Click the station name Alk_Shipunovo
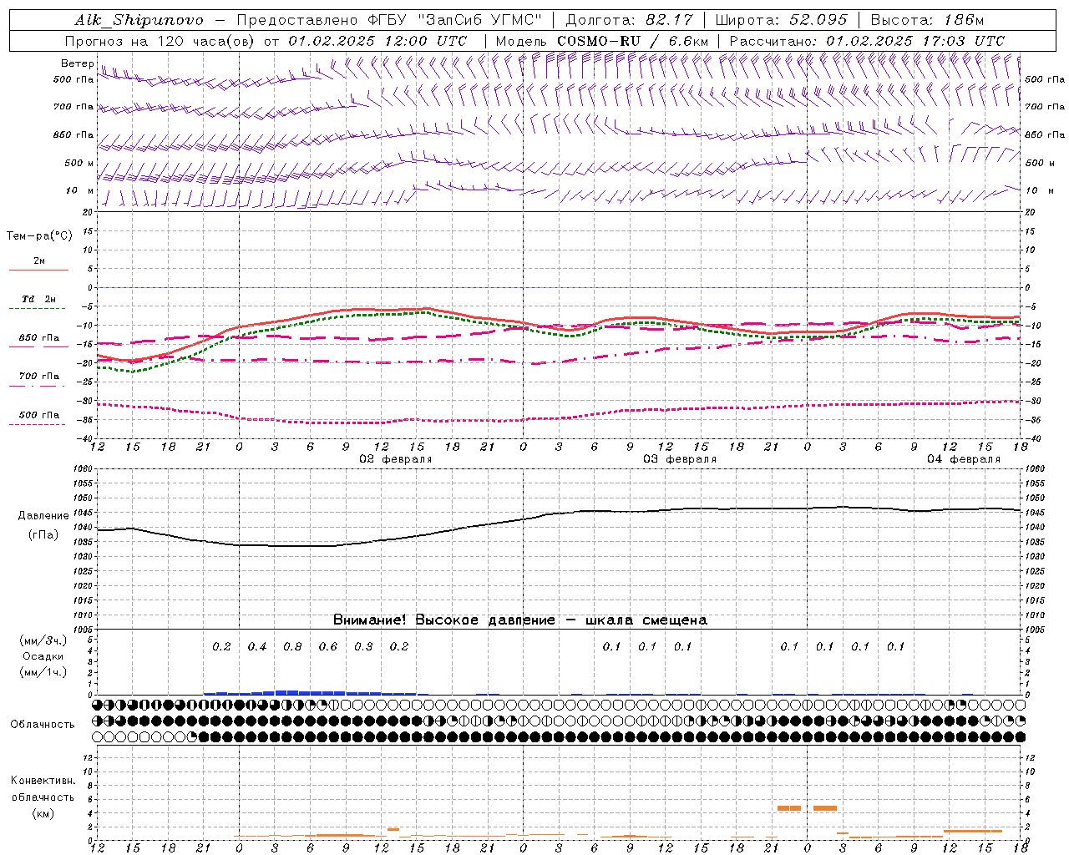This screenshot has height=855, width=1069. point(138,20)
